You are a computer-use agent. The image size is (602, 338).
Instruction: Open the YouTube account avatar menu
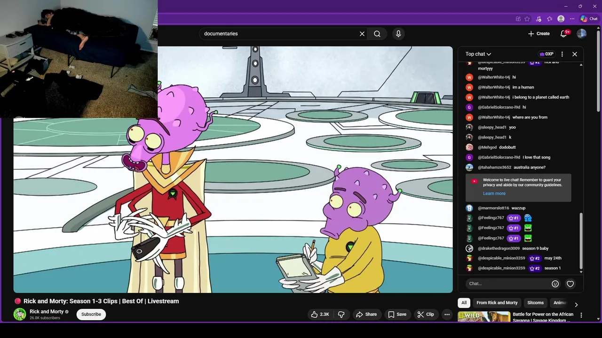click(582, 34)
